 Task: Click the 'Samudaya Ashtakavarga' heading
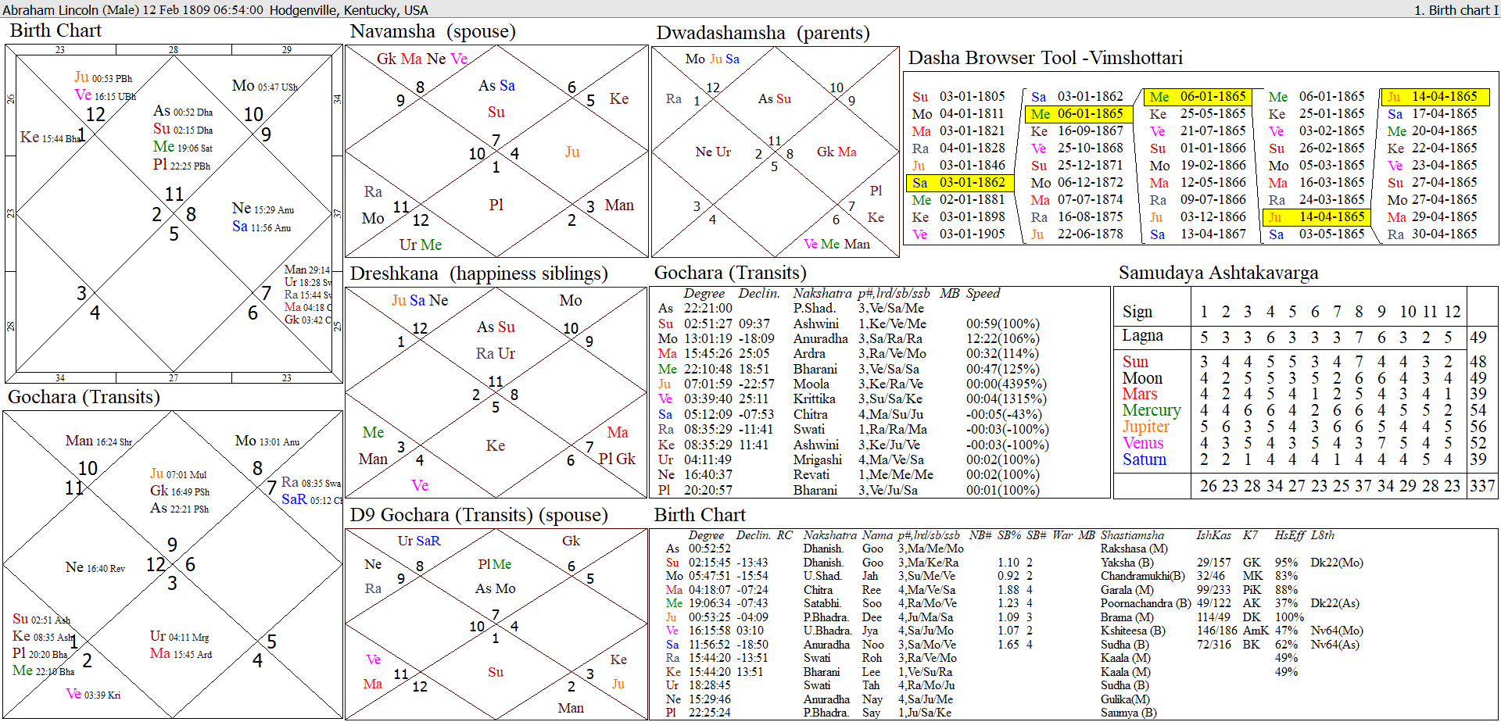pyautogui.click(x=1218, y=273)
